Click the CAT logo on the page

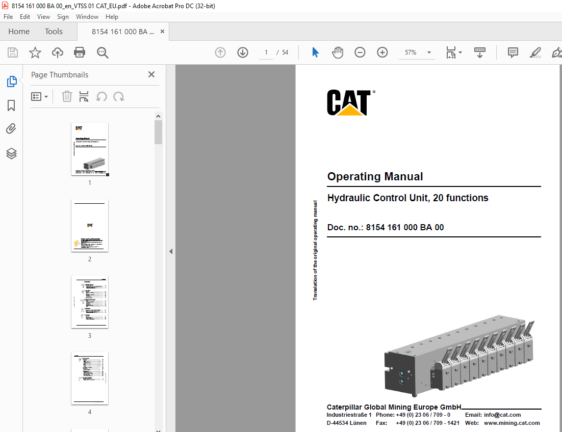(351, 103)
